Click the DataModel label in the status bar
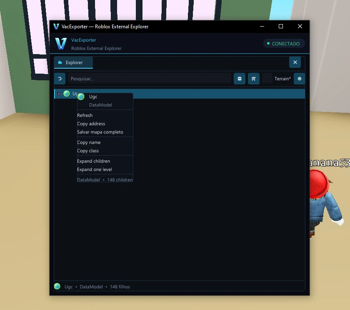The height and width of the screenshot is (310, 350). point(91,287)
